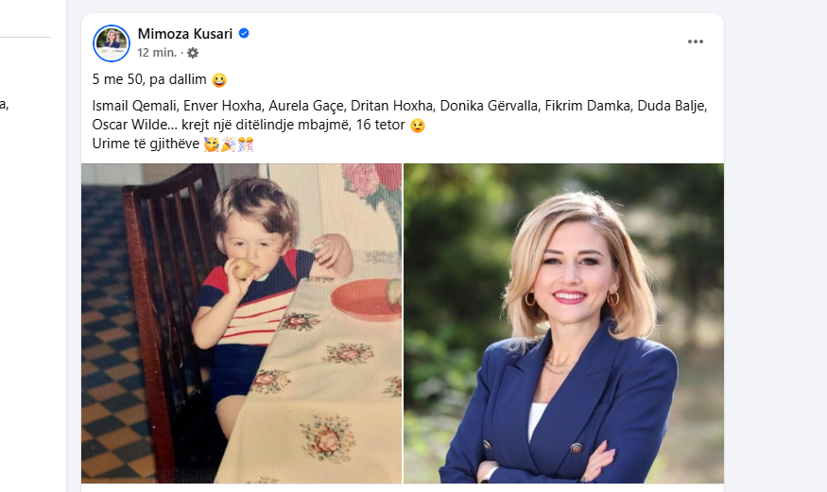
Task: Open the portrait photo in blue blazer
Action: 564,323
